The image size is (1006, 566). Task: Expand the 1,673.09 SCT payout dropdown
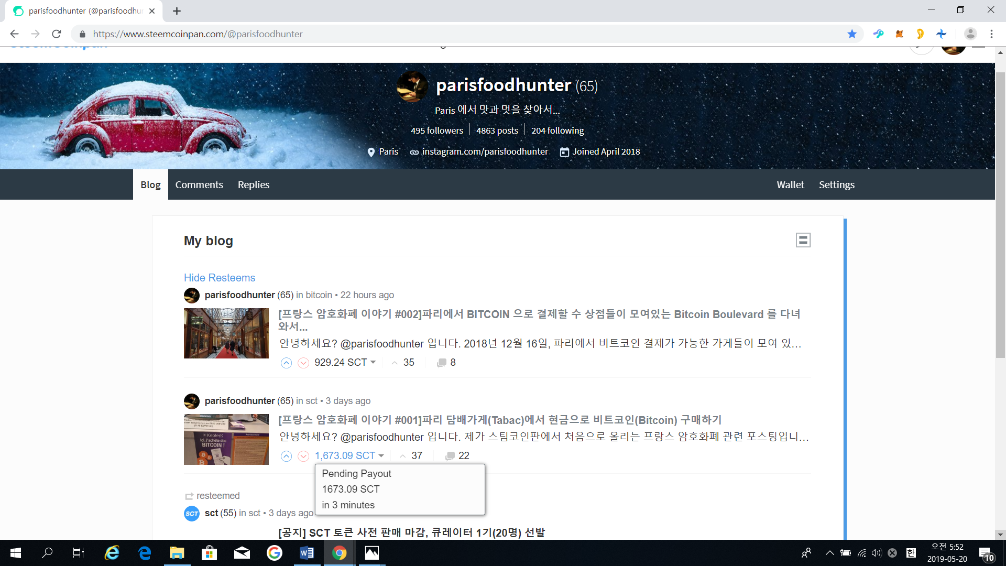(x=381, y=455)
